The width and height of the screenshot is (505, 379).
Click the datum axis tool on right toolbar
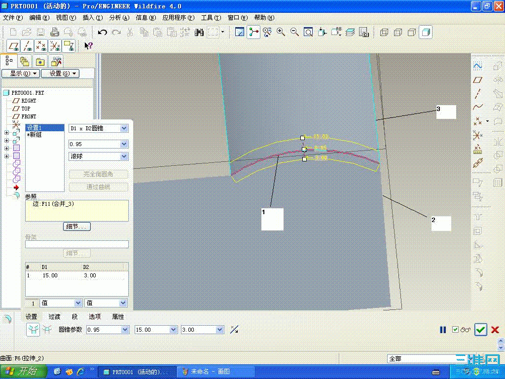pos(477,93)
